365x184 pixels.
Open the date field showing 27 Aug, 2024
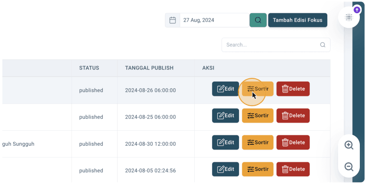pos(214,20)
